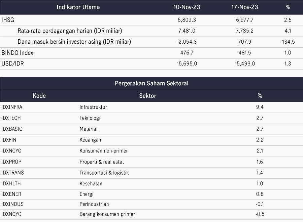Select the 17-Nov-23 column header
This screenshot has height=222, width=303.
coord(245,7)
